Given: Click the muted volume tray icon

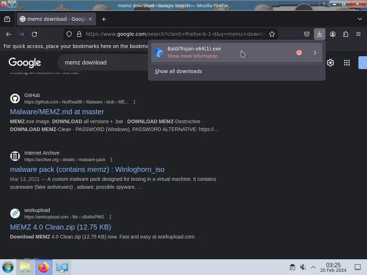Looking at the screenshot, I should (x=303, y=267).
